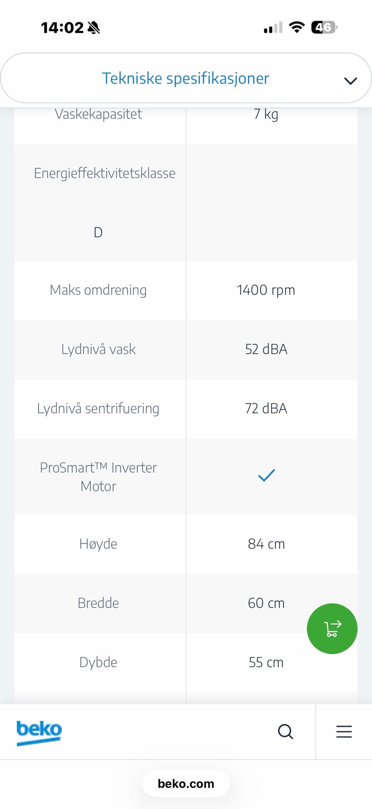
Task: Tap the Tekniske spesifikasjoner header text
Action: [x=186, y=78]
